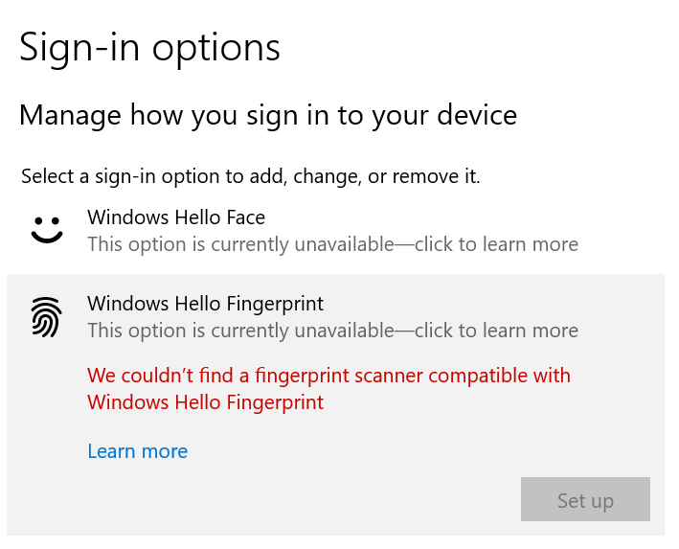The image size is (679, 549).
Task: Click "click to learn more" in Face description
Action: click(x=496, y=244)
